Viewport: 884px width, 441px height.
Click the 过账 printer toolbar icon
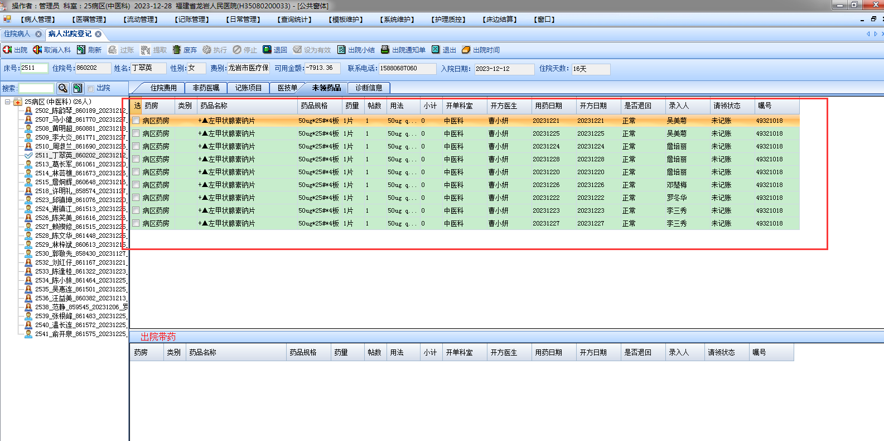coord(113,50)
